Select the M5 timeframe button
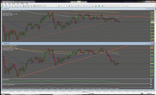The width and height of the screenshot is (156, 95). [x=109, y=6]
